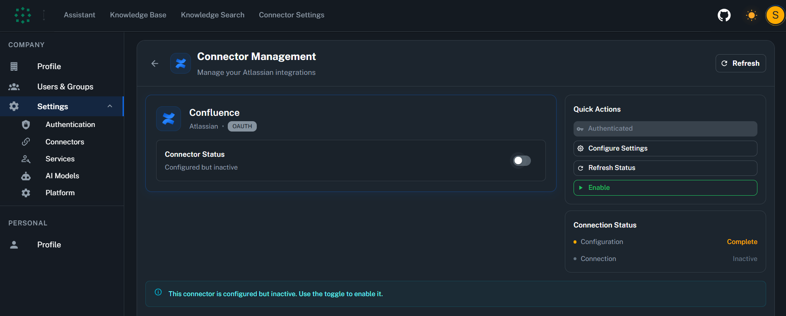Open AI Models settings
The width and height of the screenshot is (786, 316).
(x=62, y=176)
